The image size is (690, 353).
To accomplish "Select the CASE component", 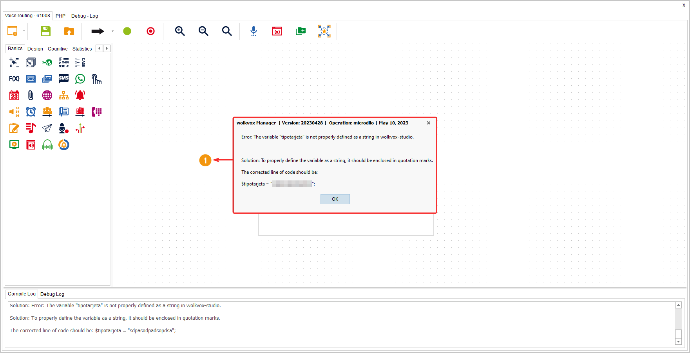I will [x=80, y=62].
